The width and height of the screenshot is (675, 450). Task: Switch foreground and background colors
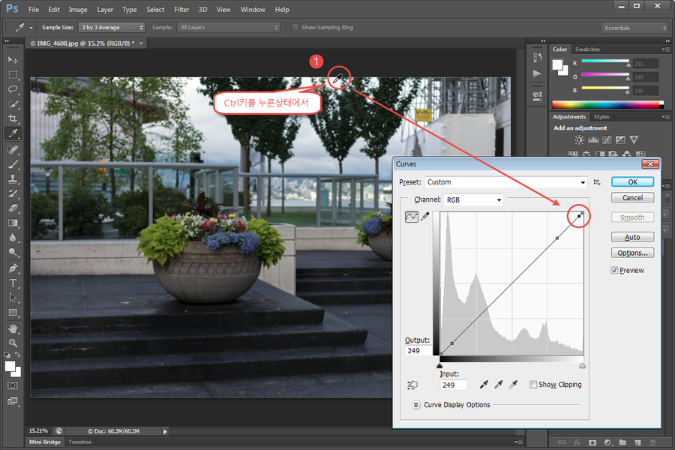[18, 355]
